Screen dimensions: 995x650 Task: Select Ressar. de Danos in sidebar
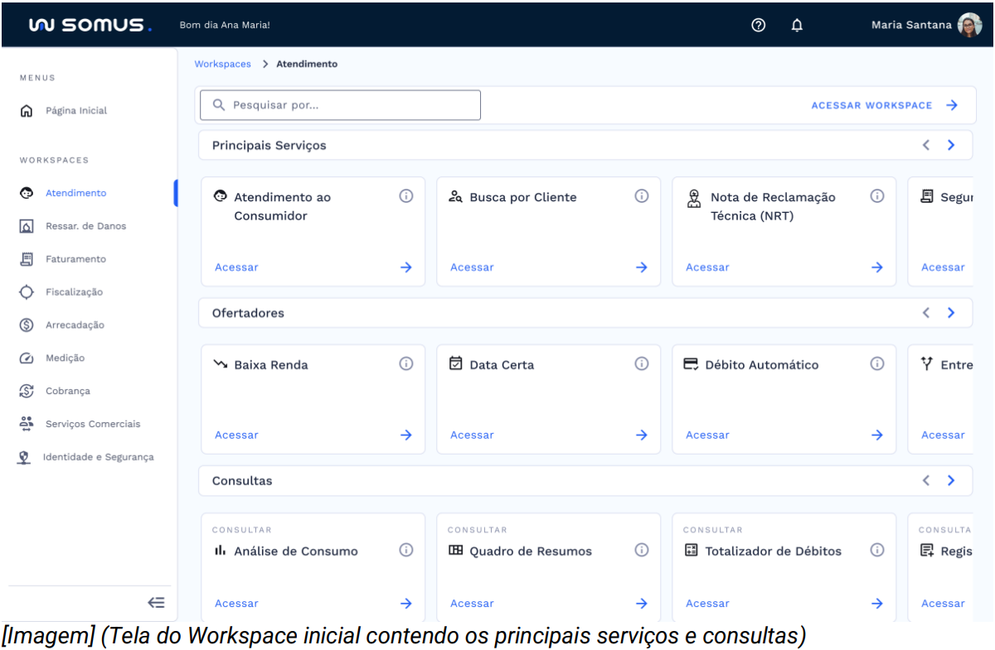tap(85, 226)
